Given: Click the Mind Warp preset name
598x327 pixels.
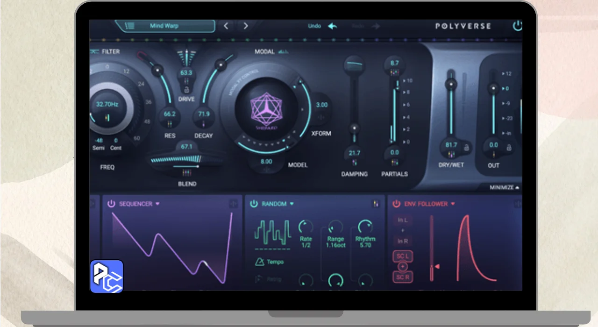Looking at the screenshot, I should coord(164,26).
